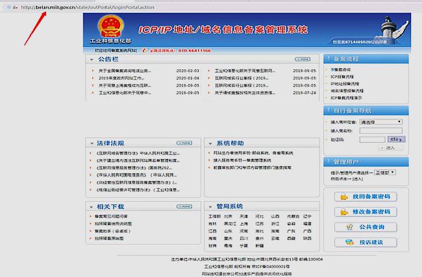
Task: Click the more button in 公告栏 header
Action: [x=303, y=59]
